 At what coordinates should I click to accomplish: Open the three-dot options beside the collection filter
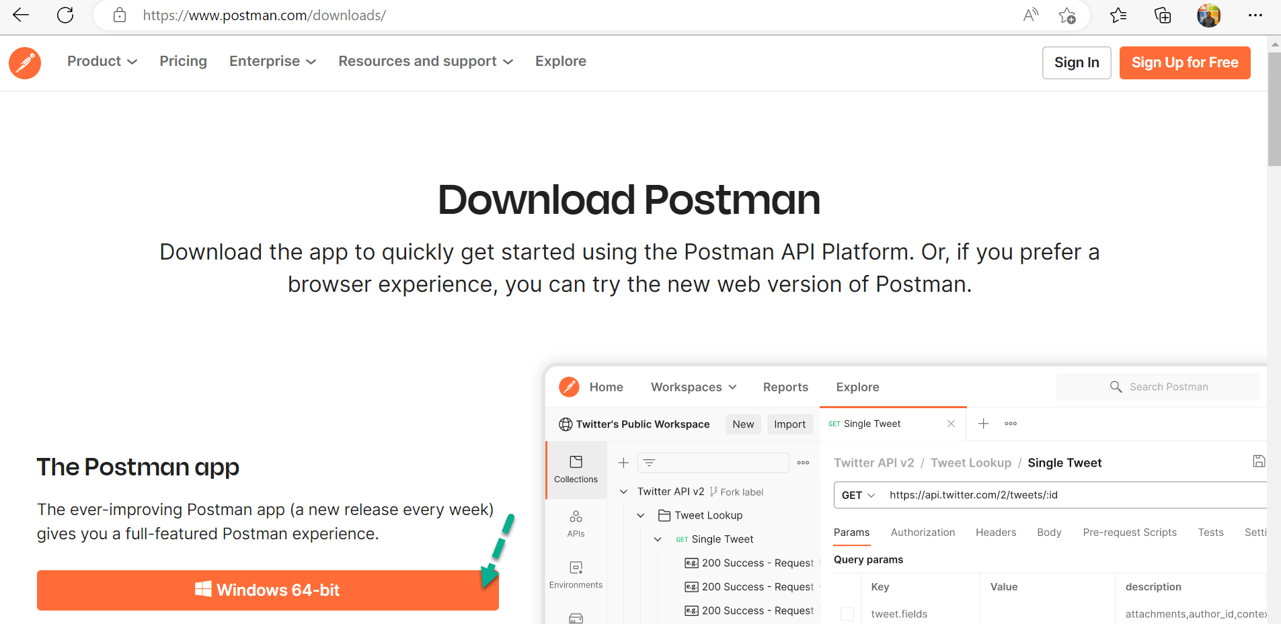point(803,463)
